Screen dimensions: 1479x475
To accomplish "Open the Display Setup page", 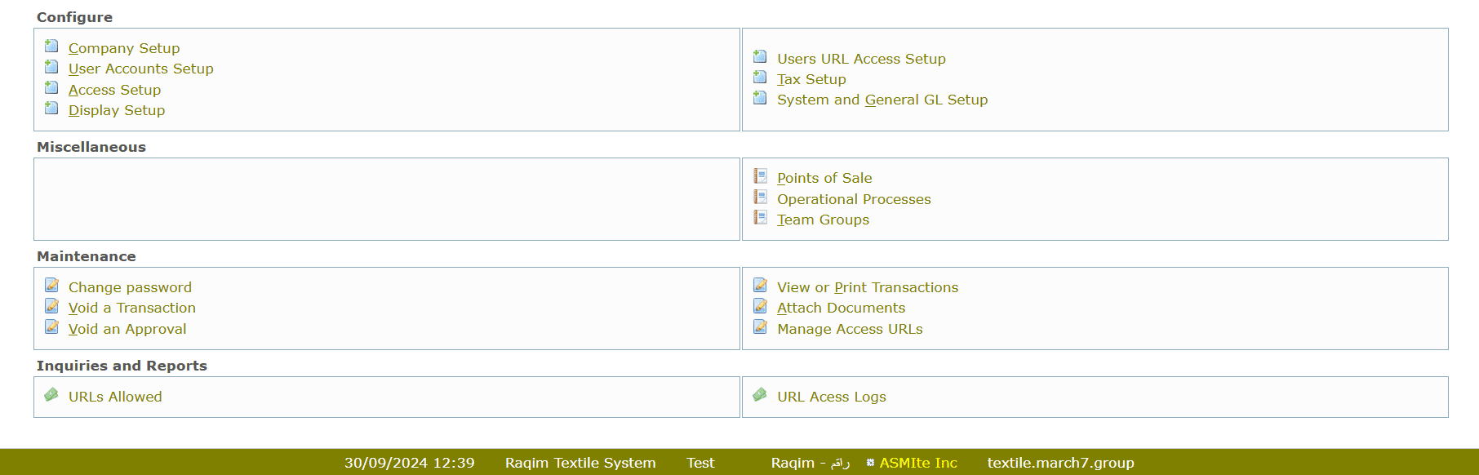I will [x=116, y=110].
